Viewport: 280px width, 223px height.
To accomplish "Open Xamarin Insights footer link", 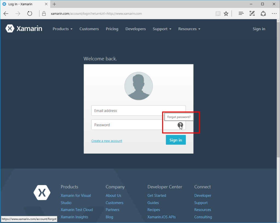I will tap(74, 217).
